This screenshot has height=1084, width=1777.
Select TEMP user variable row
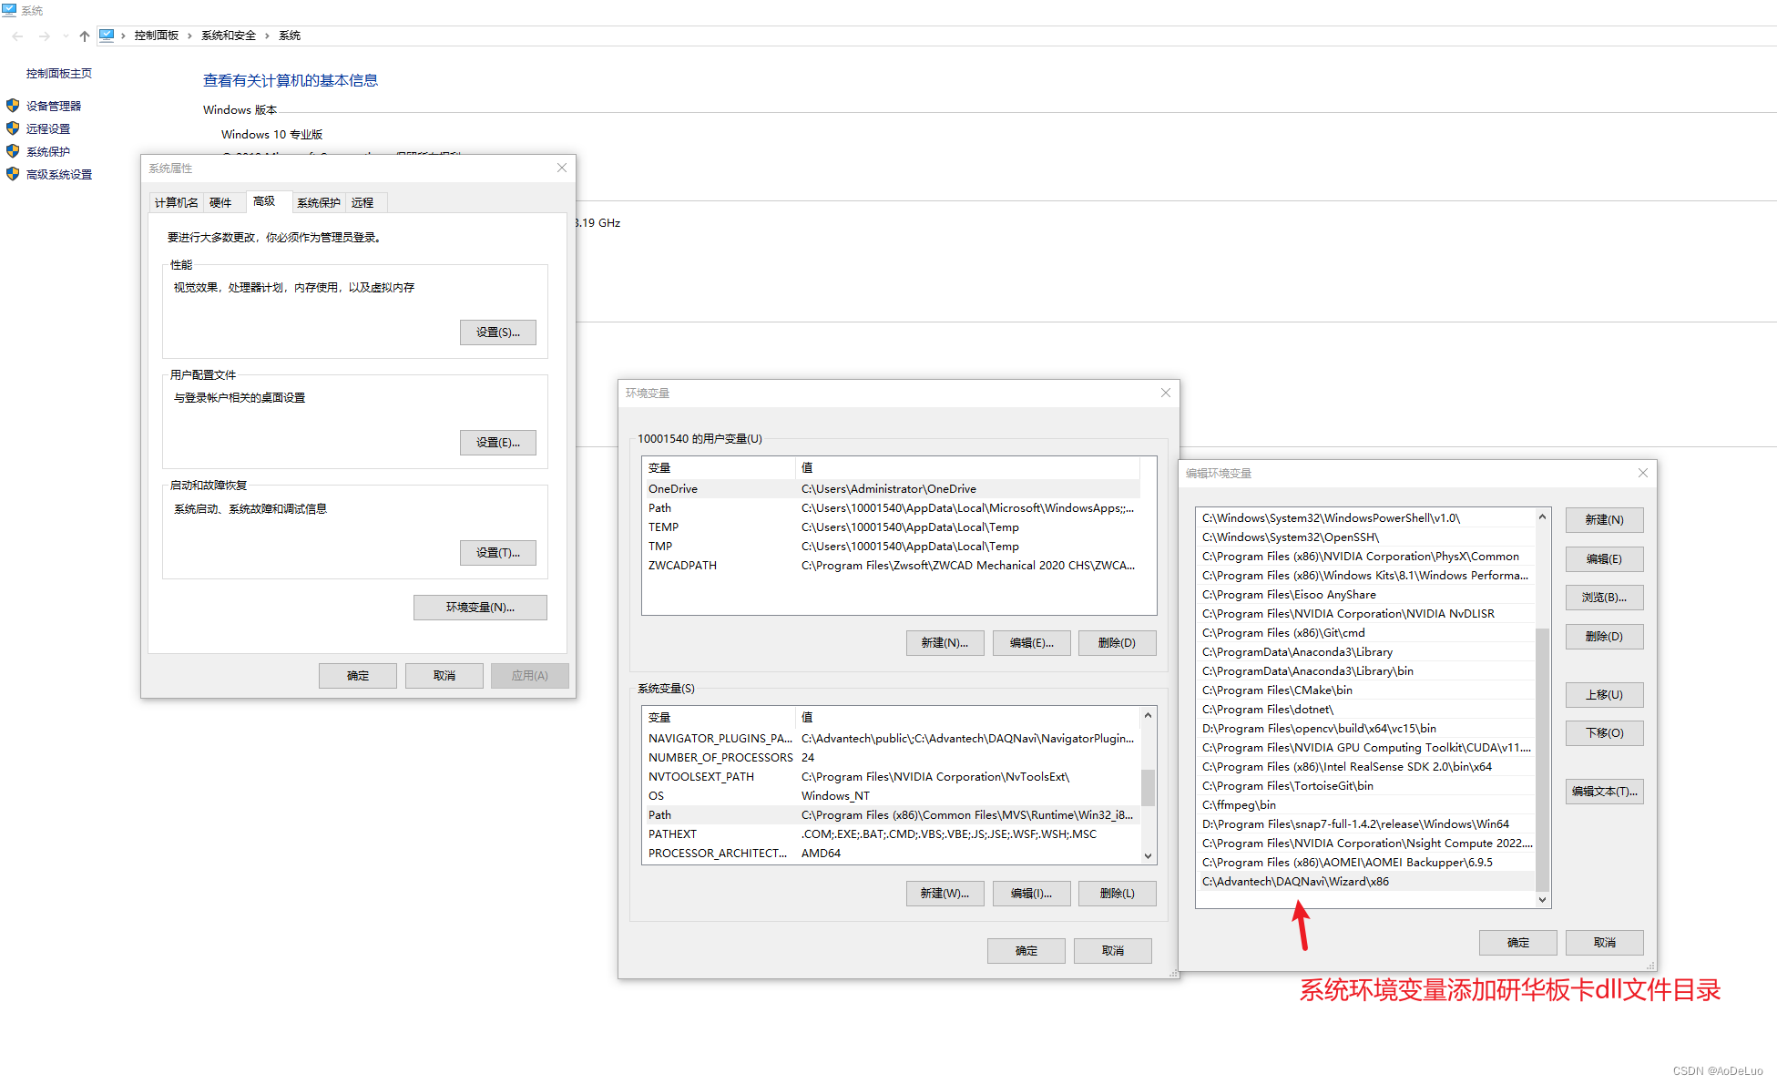[891, 527]
